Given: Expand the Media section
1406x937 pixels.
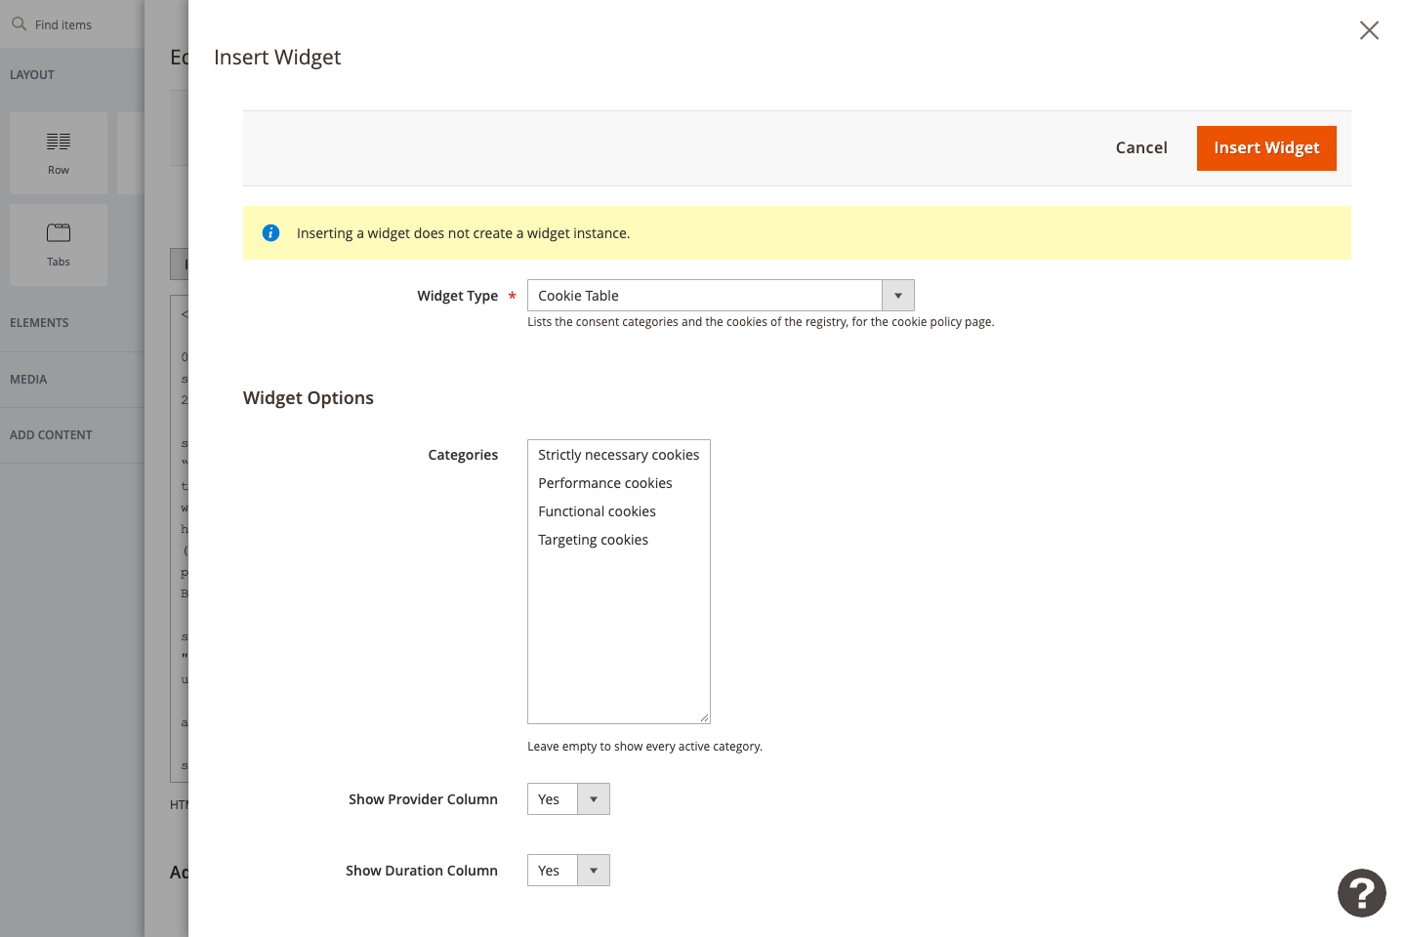Looking at the screenshot, I should (72, 380).
